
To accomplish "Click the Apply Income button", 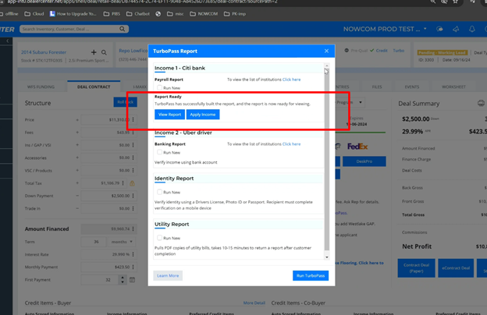I will click(x=203, y=115).
